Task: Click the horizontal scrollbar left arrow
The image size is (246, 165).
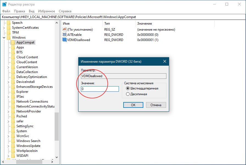Action: tap(3, 162)
